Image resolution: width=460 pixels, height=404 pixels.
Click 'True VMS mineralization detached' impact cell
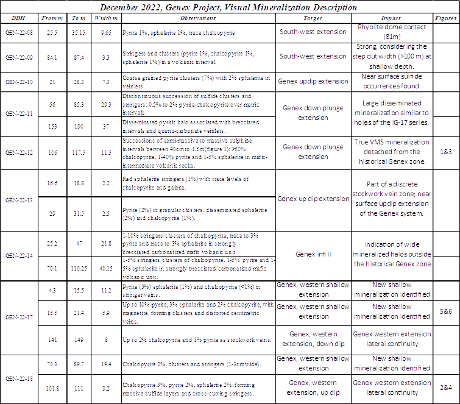(392, 152)
